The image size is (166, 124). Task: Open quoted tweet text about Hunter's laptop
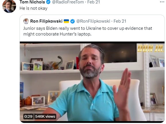click(88, 31)
